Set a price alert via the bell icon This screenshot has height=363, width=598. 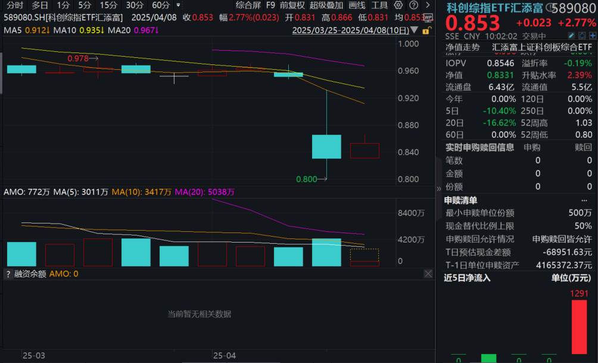[582, 35]
